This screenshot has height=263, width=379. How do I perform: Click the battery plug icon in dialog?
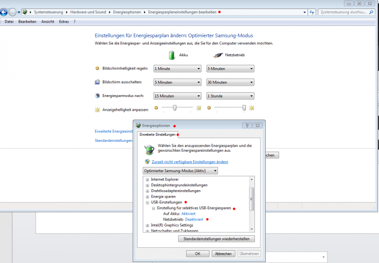149,149
